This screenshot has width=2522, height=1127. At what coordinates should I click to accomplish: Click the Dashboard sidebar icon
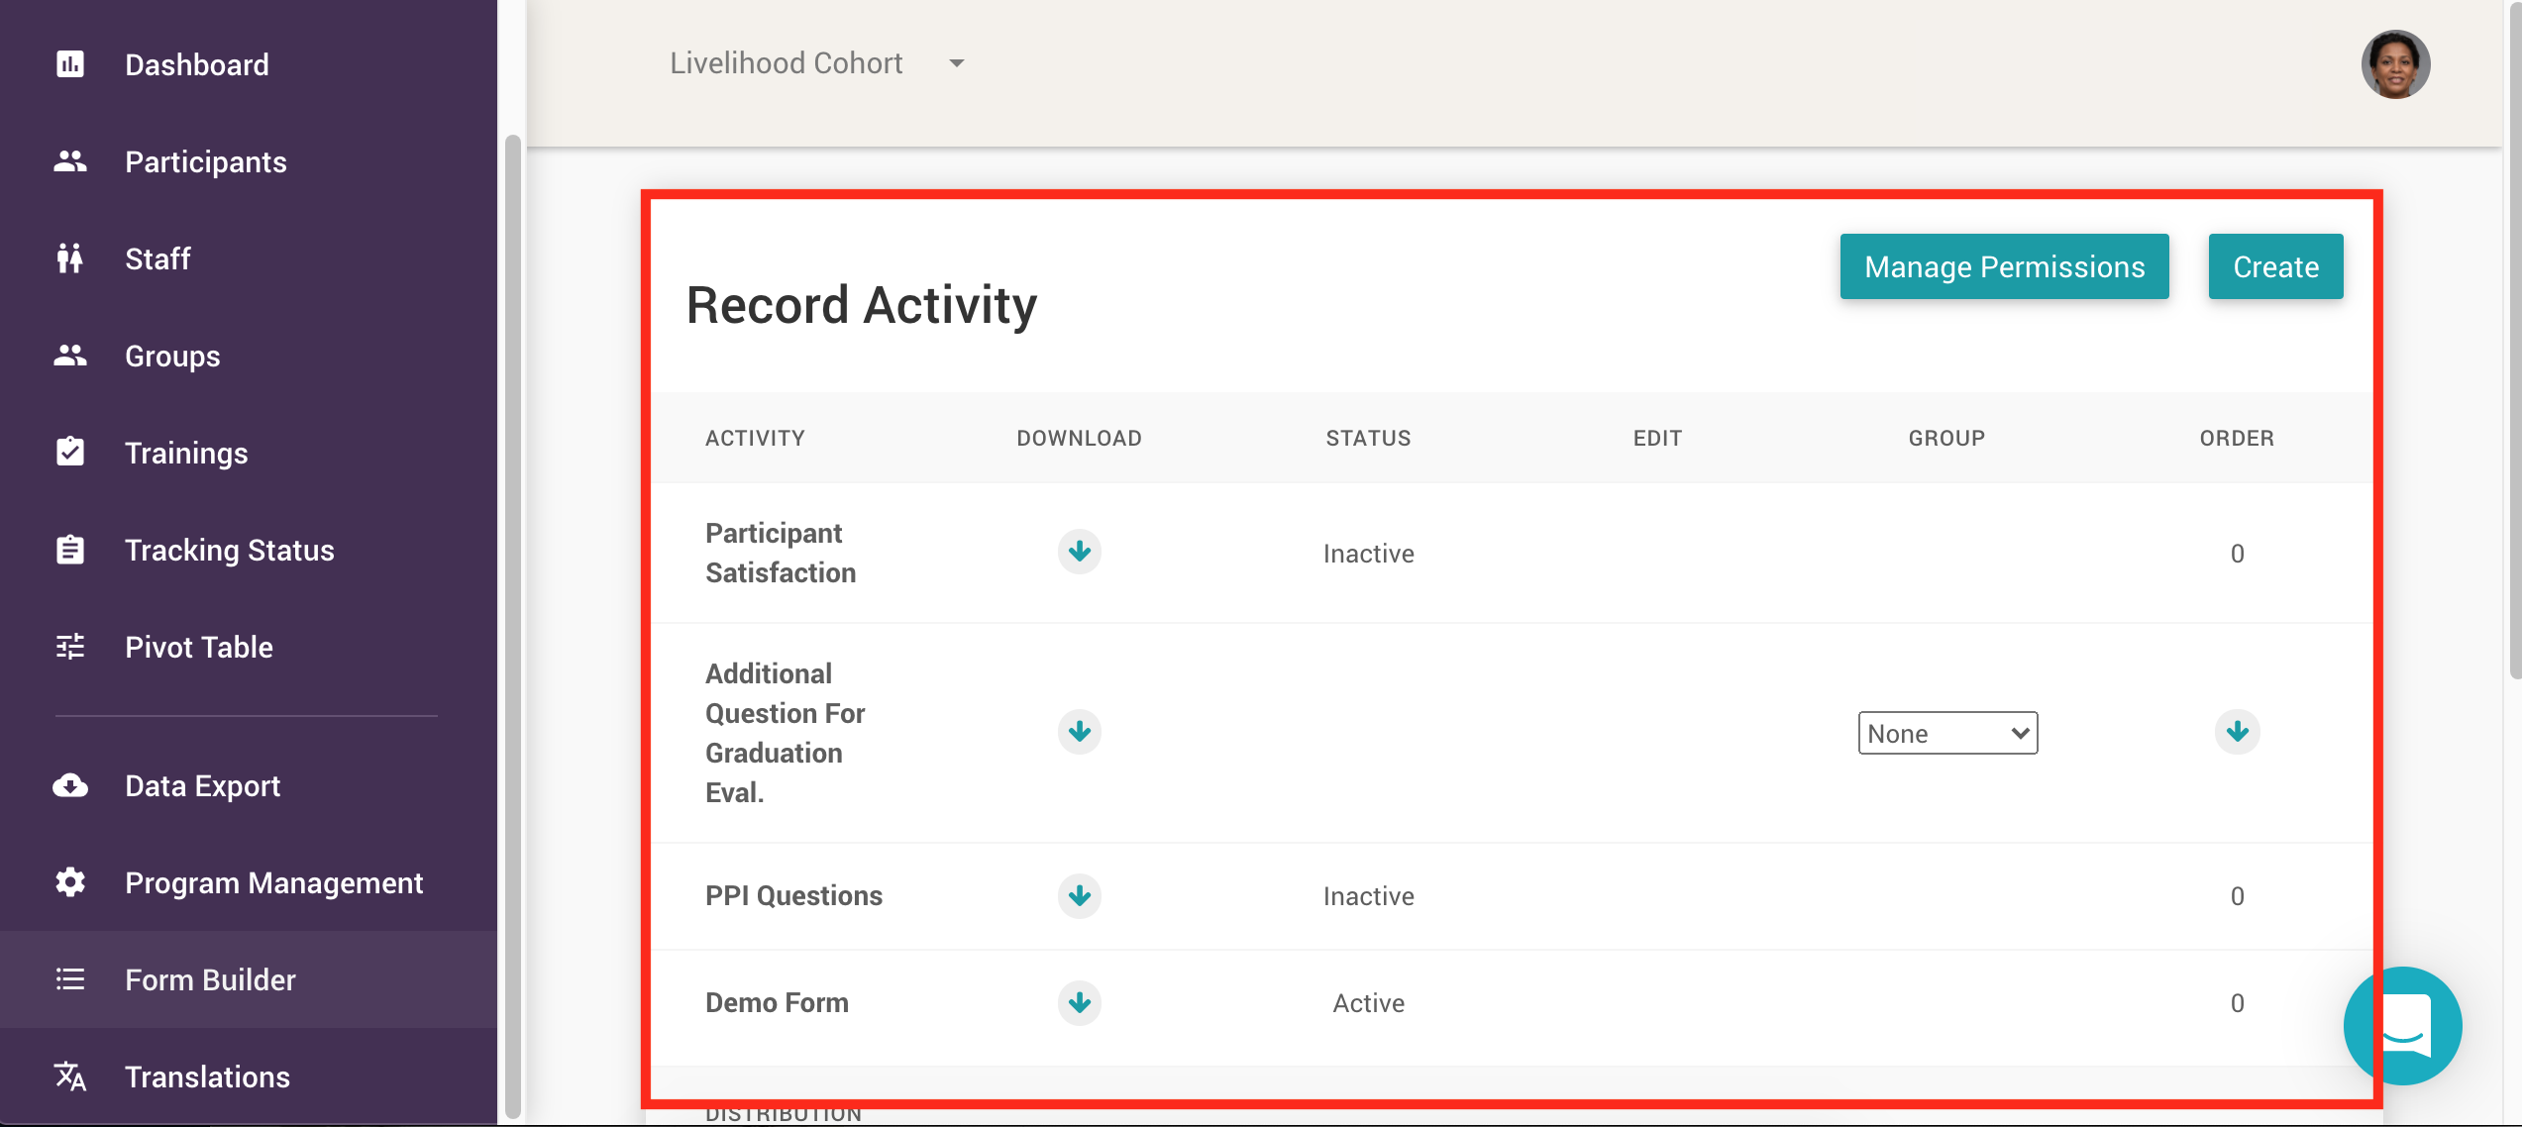[70, 64]
